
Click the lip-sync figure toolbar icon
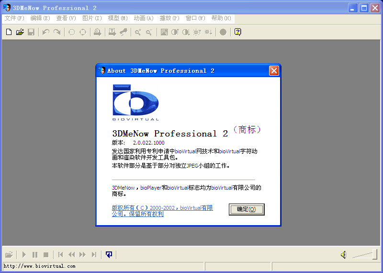coord(124,32)
